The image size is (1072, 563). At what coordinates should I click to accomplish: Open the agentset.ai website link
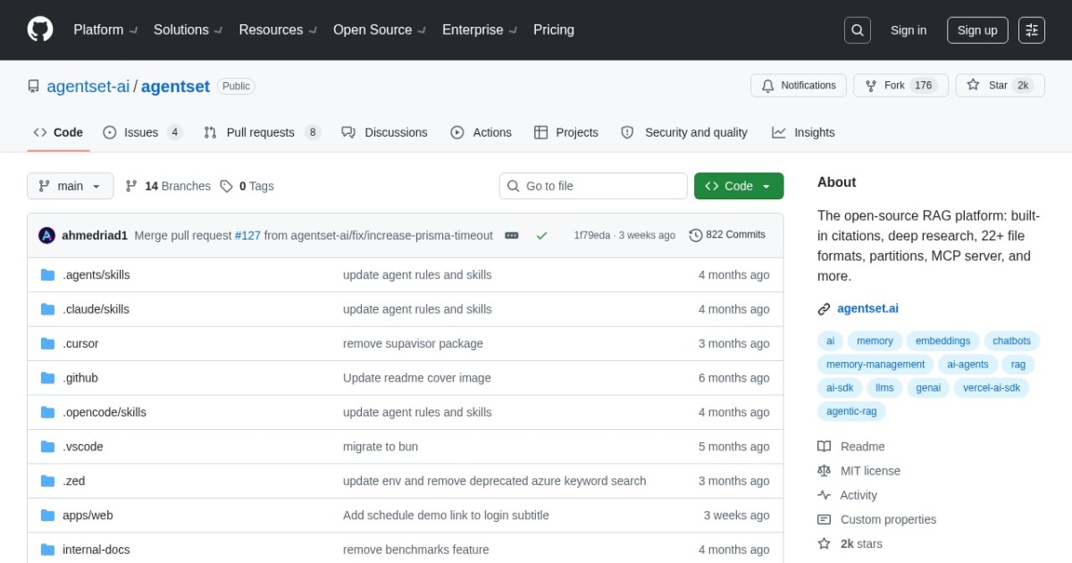(x=867, y=309)
